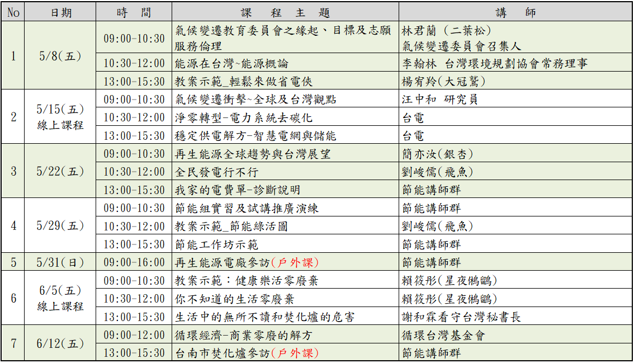Click the "課程主題" column header

pyautogui.click(x=285, y=13)
